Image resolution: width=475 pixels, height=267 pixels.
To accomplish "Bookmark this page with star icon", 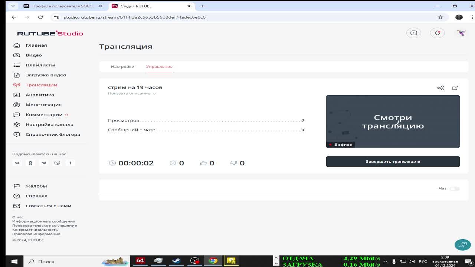I will click(x=440, y=17).
